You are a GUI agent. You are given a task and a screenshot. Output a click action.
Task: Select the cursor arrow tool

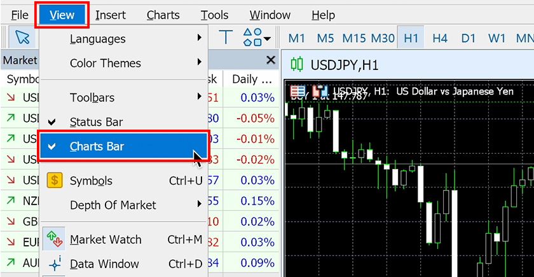[x=23, y=37]
